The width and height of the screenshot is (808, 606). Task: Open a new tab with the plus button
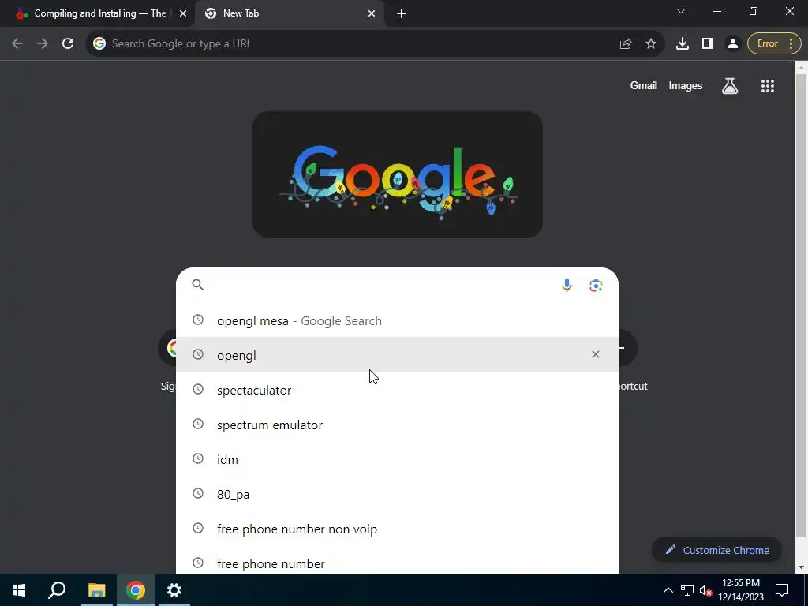coord(402,13)
